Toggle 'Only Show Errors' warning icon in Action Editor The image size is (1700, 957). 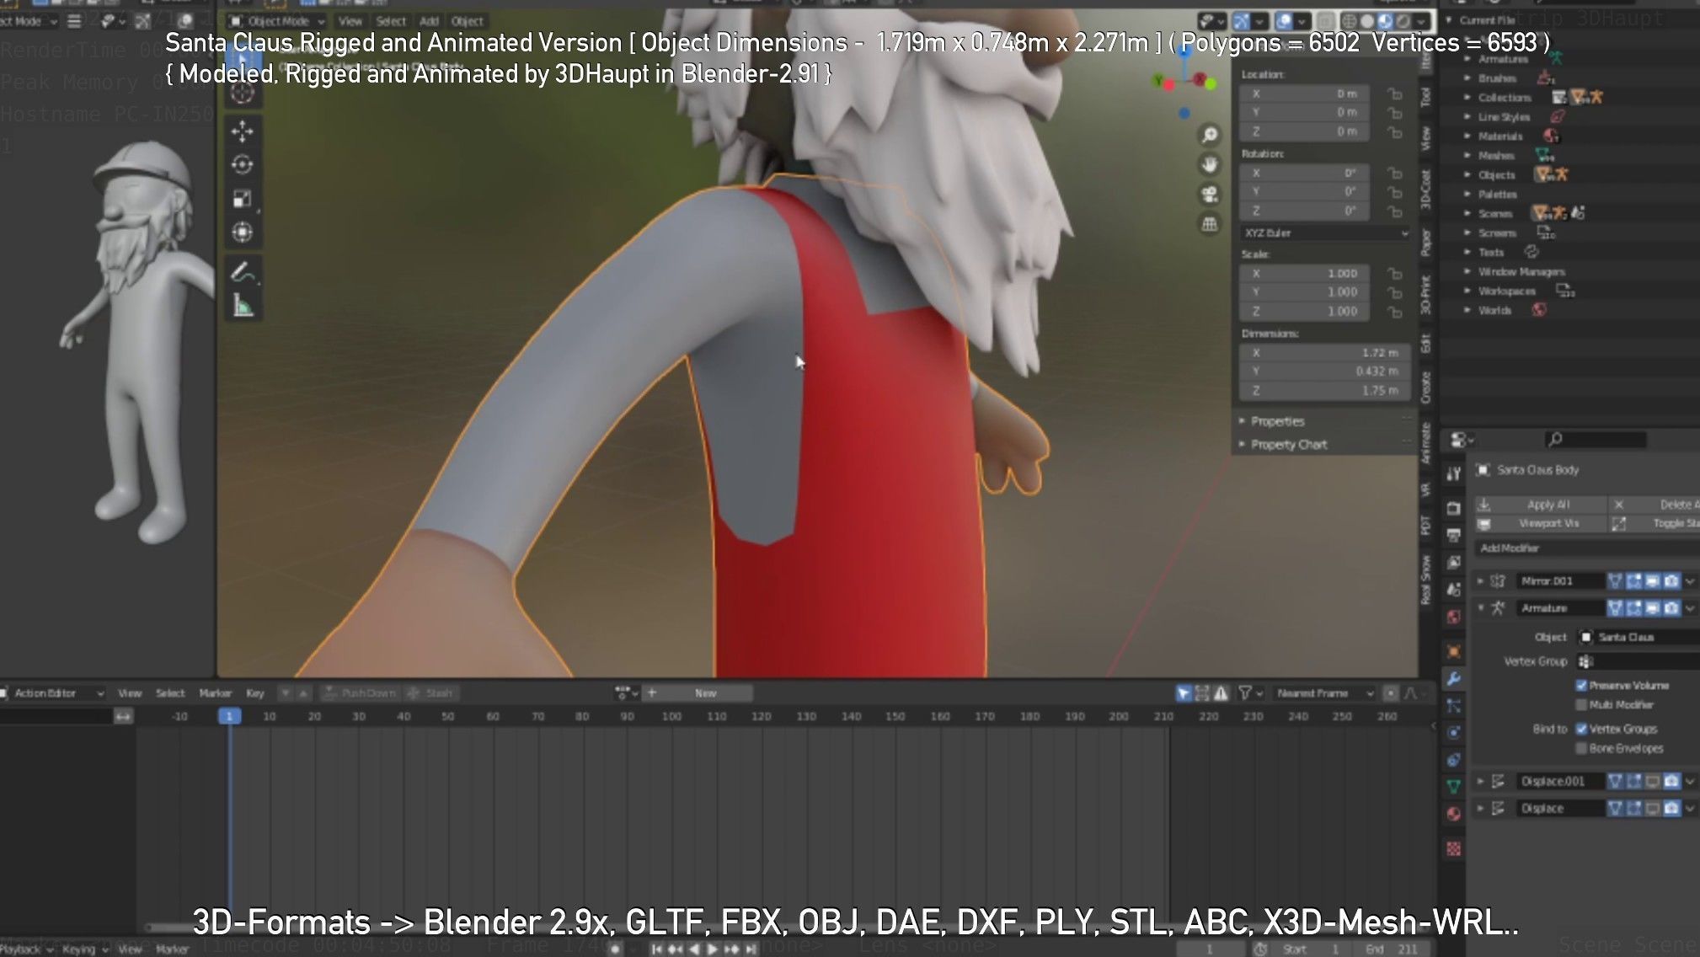point(1221,693)
